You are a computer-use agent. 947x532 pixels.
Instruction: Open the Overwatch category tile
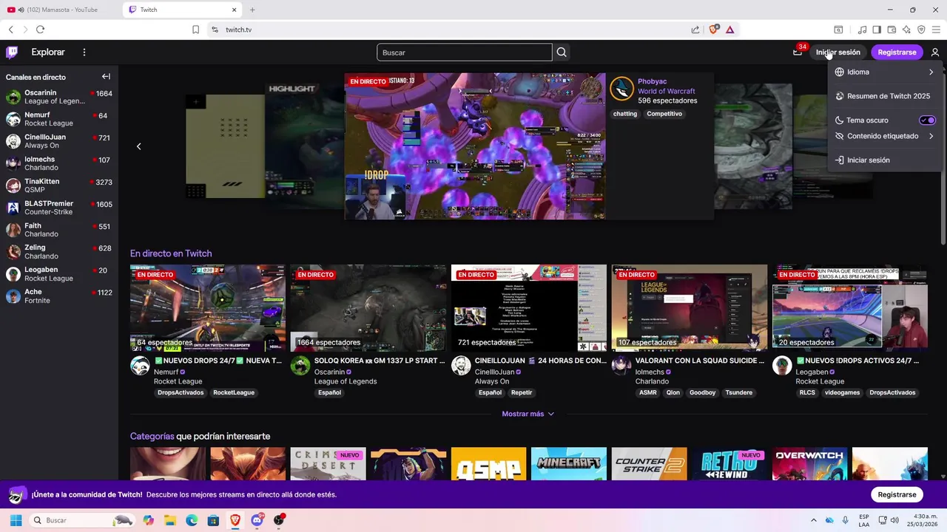coord(809,464)
